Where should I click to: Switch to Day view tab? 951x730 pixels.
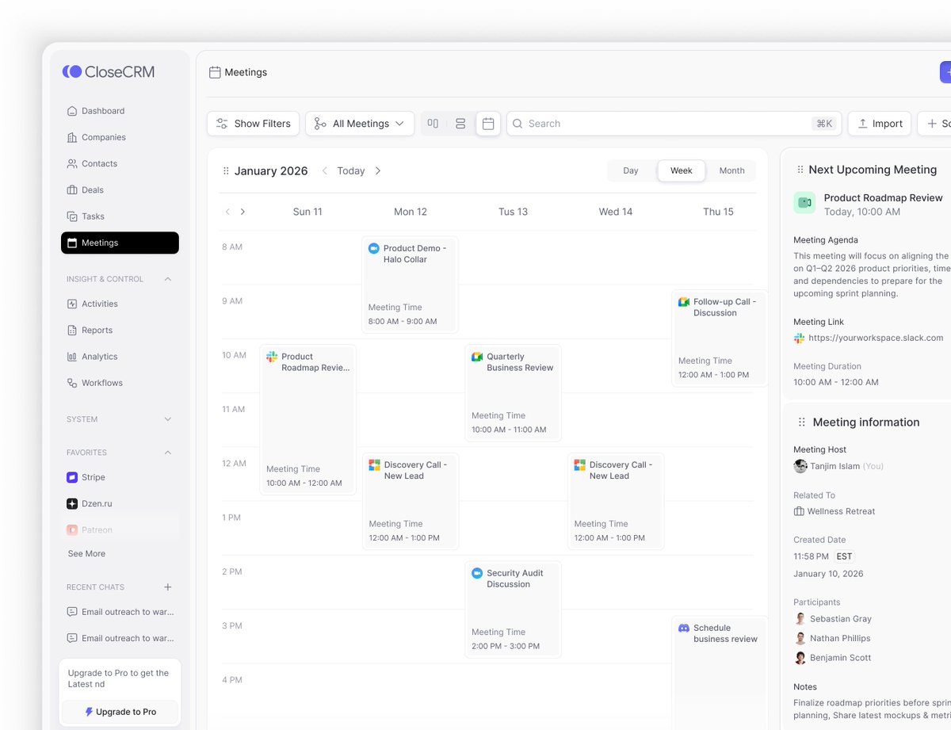tap(631, 170)
